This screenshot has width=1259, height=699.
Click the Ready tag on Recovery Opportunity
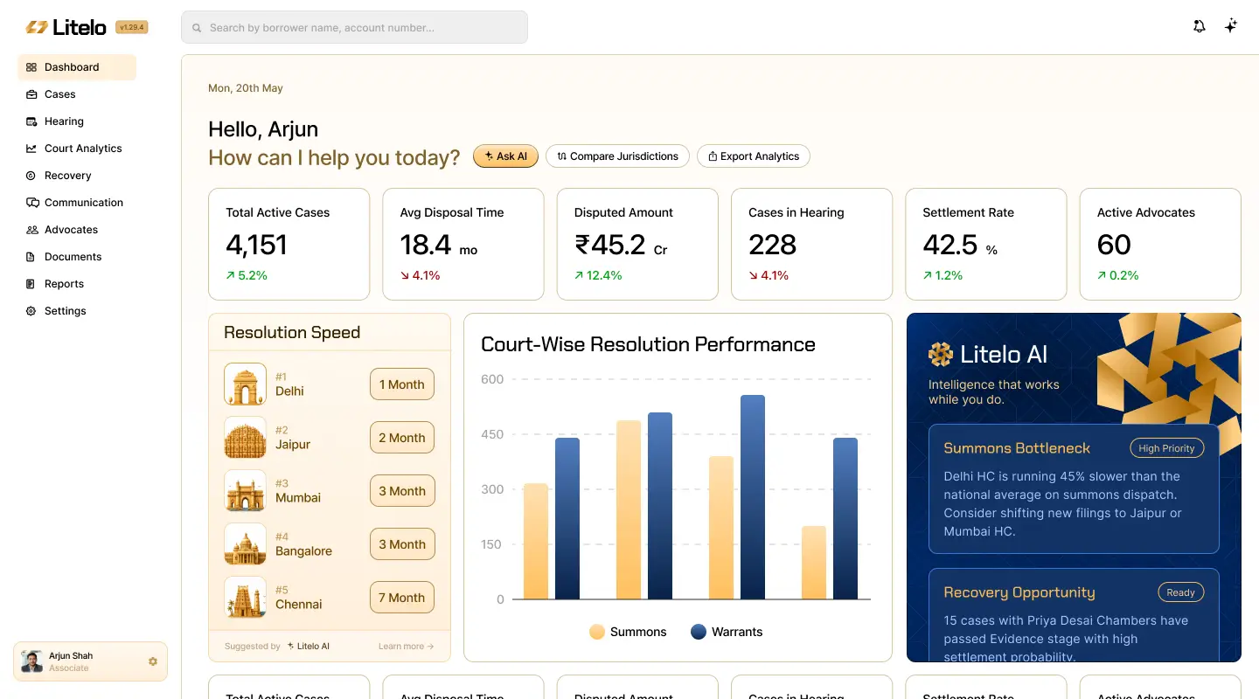tap(1180, 592)
